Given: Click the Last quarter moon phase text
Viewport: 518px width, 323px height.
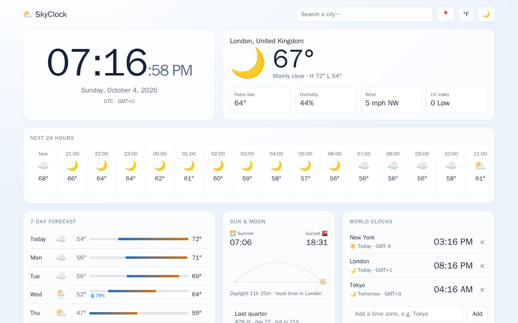Looking at the screenshot, I should 251,314.
